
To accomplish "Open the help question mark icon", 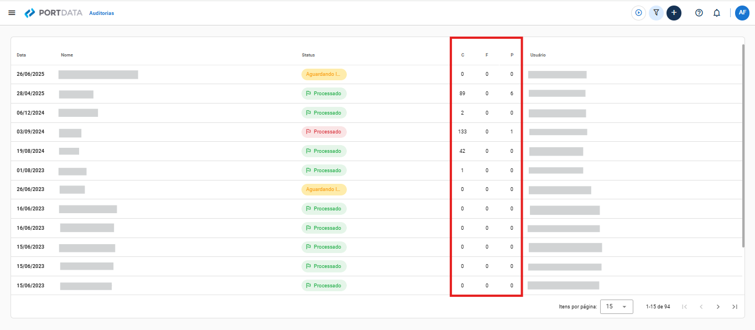I will [x=699, y=13].
